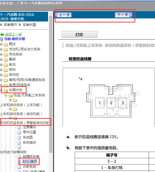
Task: Click the 音频/视频/车载通信系统 folder icon
Action: [6, 80]
